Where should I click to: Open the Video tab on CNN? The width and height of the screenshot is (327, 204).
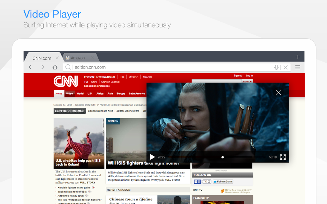pyautogui.click(x=69, y=94)
